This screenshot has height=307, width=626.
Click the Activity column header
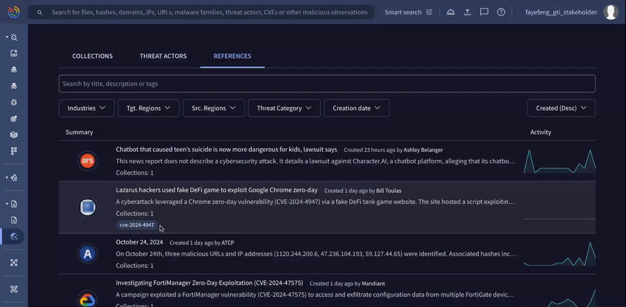541,132
